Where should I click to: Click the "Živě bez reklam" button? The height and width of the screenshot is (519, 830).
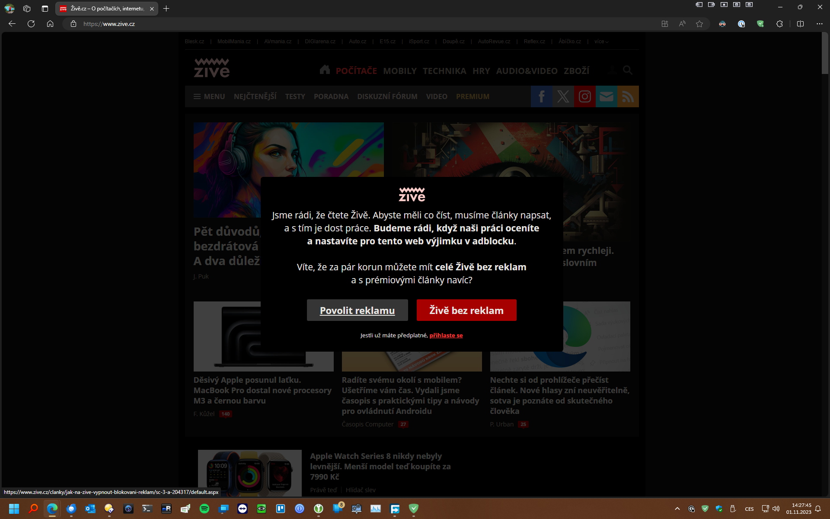coord(466,310)
